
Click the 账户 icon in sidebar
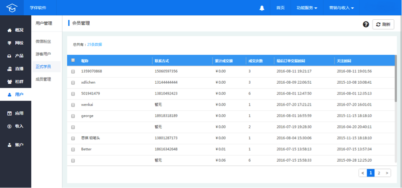(10, 145)
